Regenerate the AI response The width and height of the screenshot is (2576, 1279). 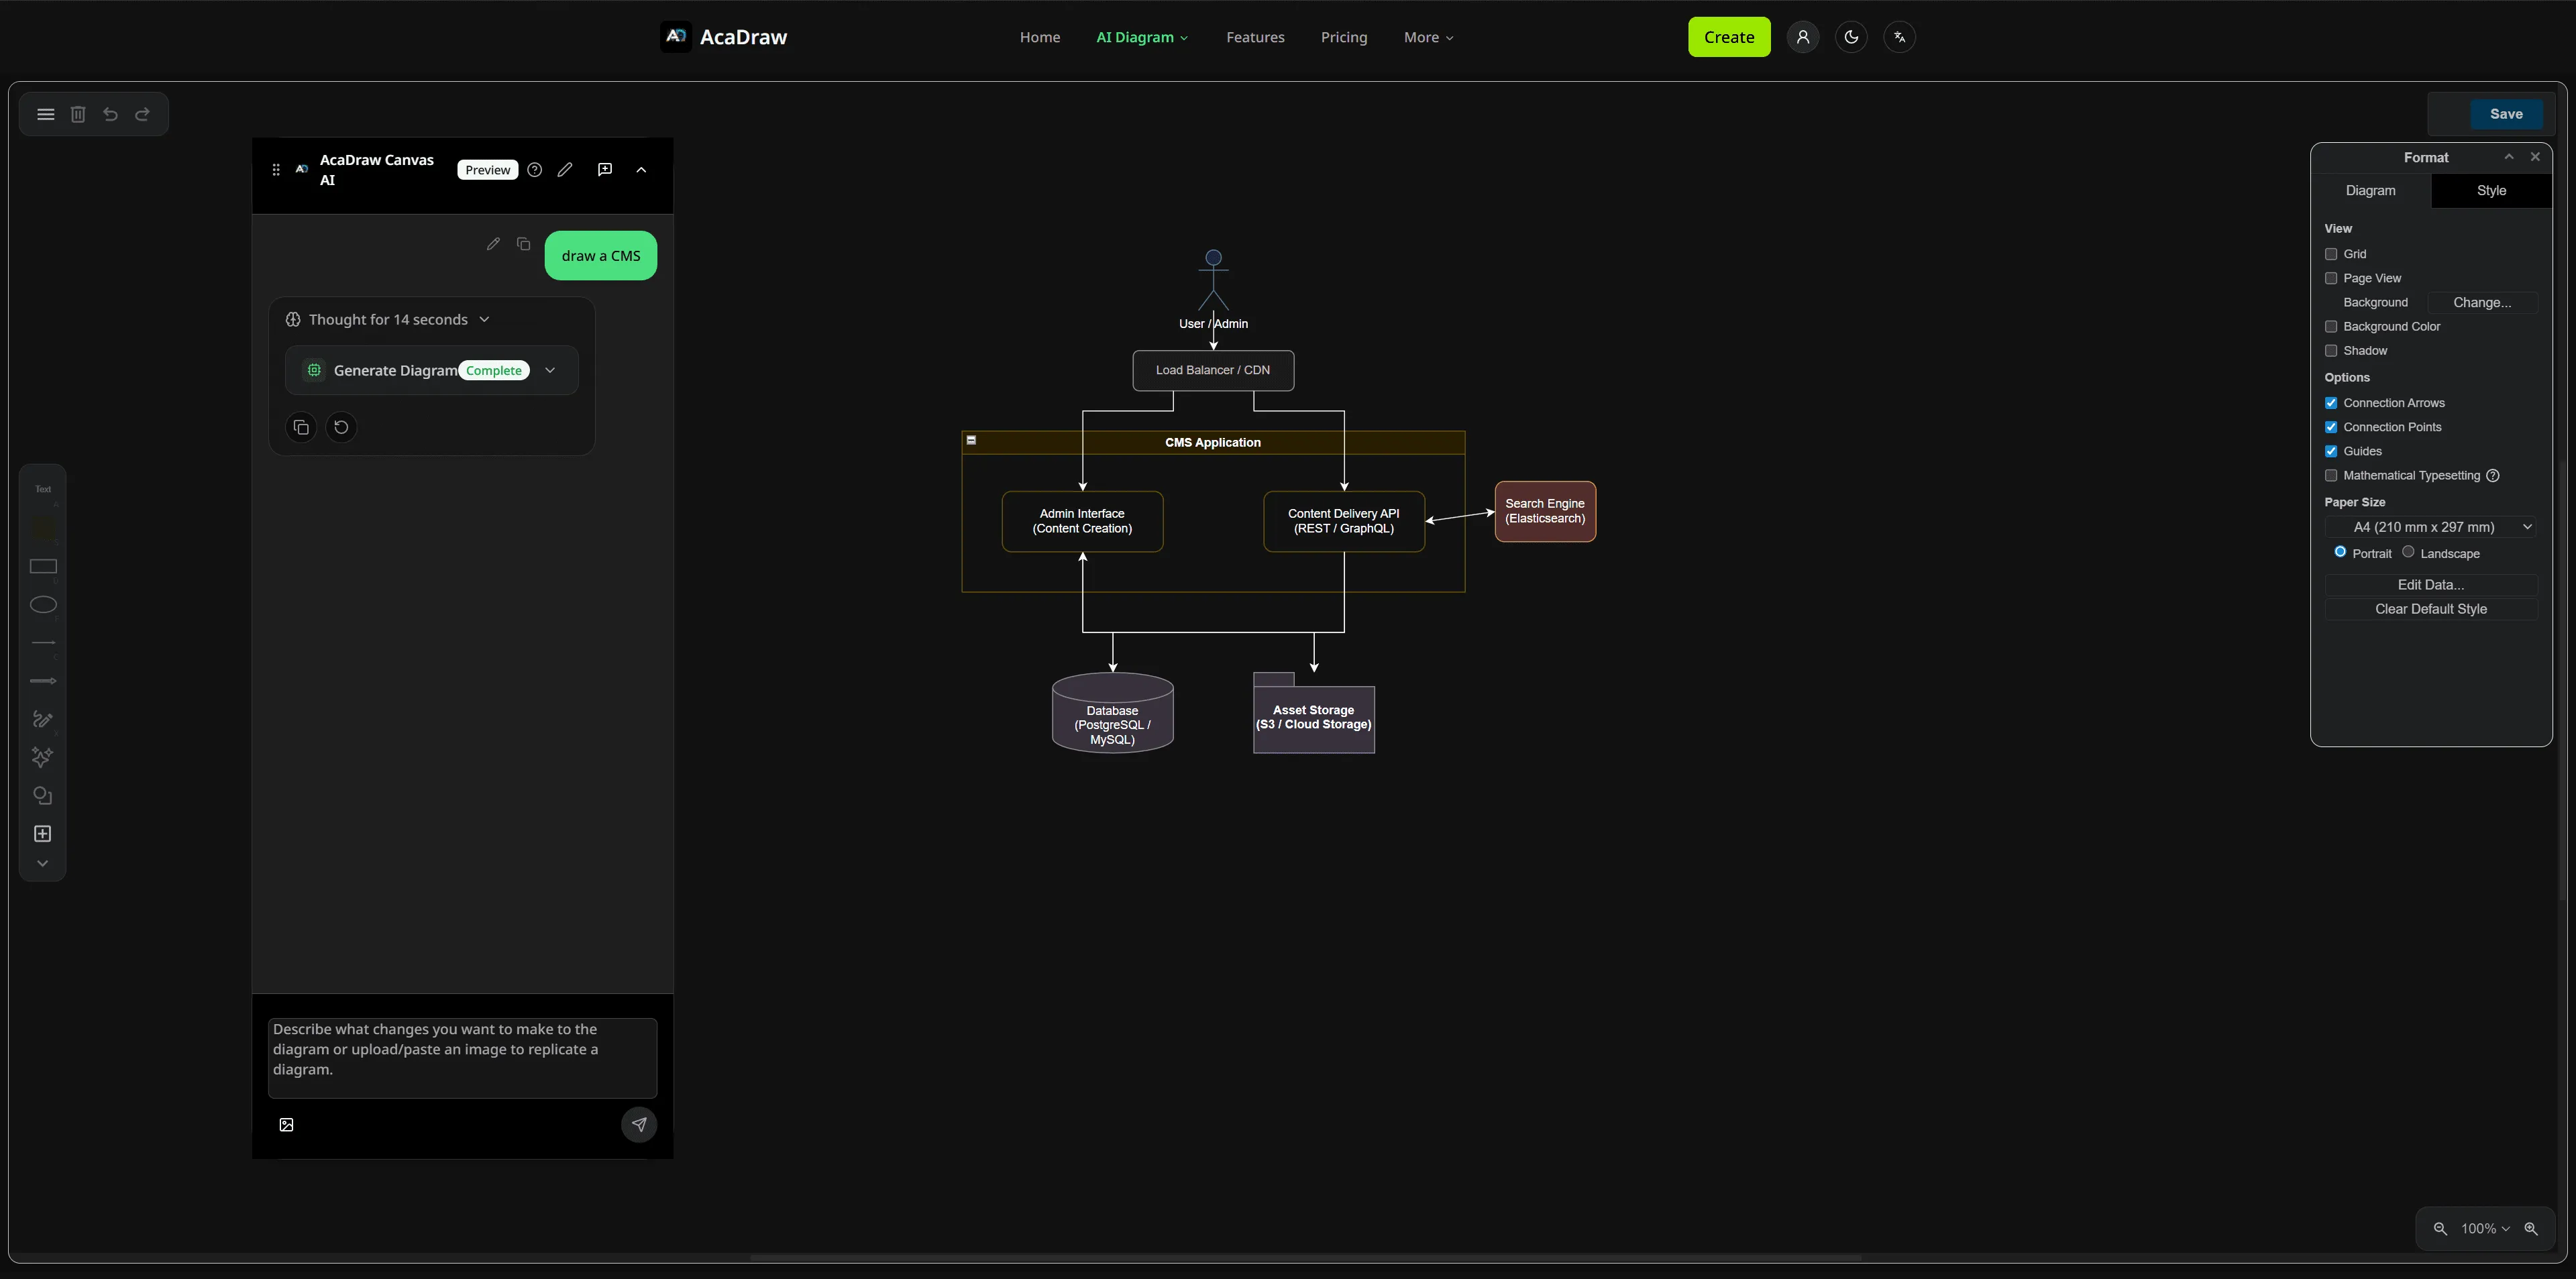pos(341,427)
